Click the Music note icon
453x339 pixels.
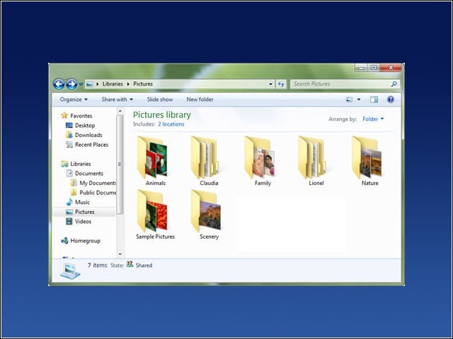click(69, 202)
